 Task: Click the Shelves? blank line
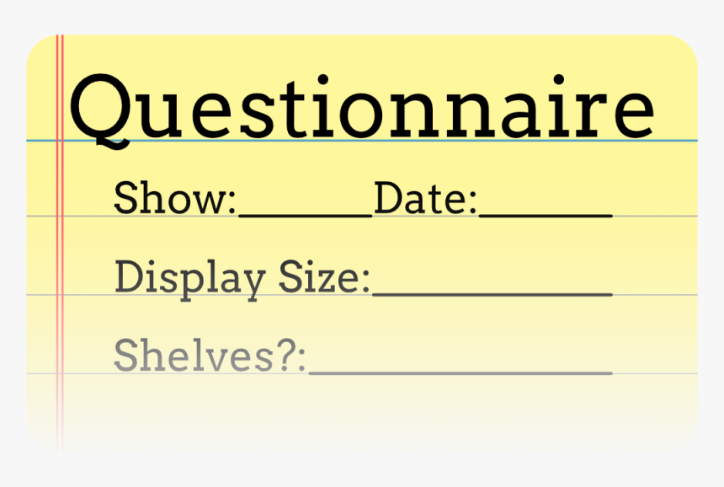460,372
